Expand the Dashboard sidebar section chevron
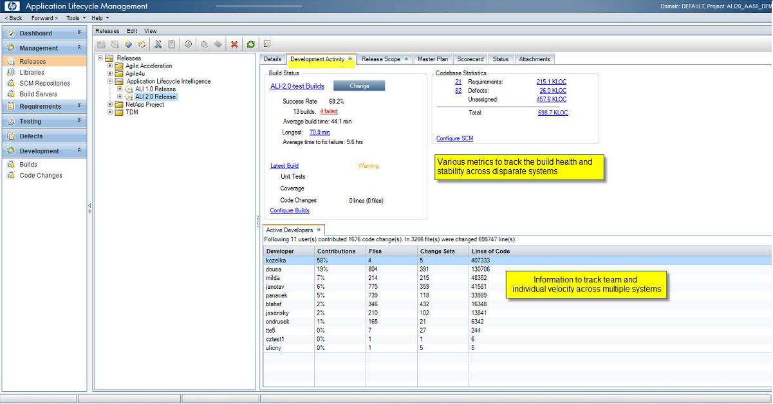The height and width of the screenshot is (404, 773). (79, 32)
